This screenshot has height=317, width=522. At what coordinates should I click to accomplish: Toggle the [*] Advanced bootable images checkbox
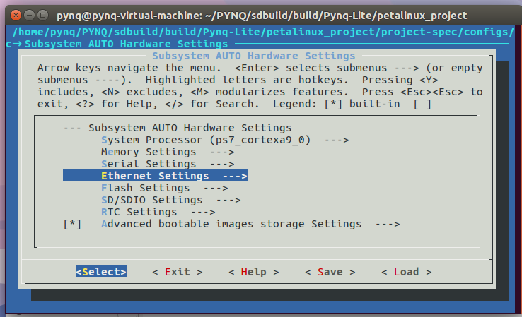(72, 224)
